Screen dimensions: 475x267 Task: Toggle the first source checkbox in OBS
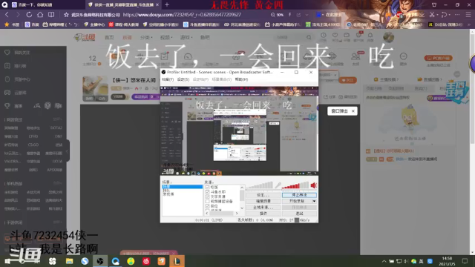tap(208, 188)
